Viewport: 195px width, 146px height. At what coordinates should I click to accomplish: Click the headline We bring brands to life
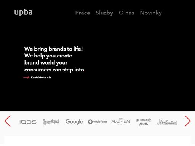[53, 49]
